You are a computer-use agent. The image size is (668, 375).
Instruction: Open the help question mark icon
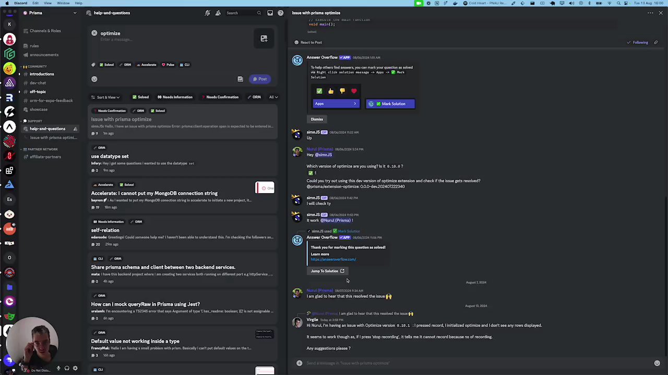pos(281,12)
